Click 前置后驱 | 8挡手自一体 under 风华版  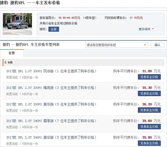22,77
